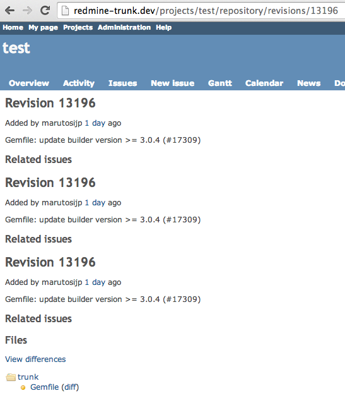
Task: Open My page from the top menu
Action: pyautogui.click(x=43, y=27)
